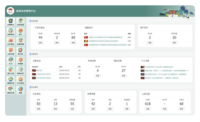The image size is (200, 122).
Task: Open the 礼斗 sidebar icon
Action: 11,61
